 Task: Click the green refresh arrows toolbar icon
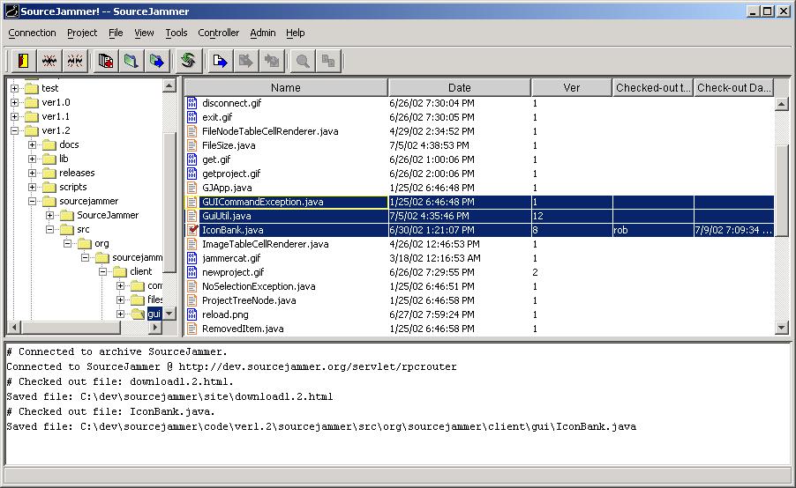pyautogui.click(x=187, y=61)
